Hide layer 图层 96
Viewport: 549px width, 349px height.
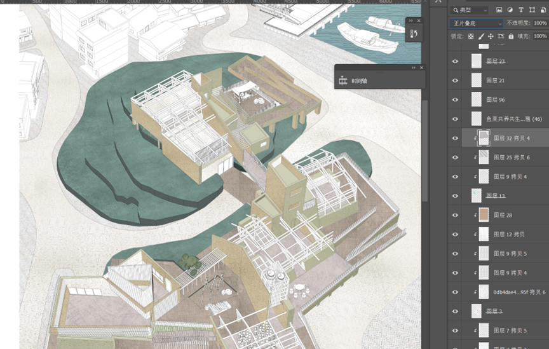455,100
